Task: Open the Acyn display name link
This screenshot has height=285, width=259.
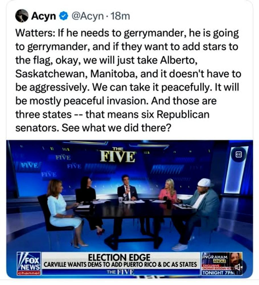Action: (44, 16)
